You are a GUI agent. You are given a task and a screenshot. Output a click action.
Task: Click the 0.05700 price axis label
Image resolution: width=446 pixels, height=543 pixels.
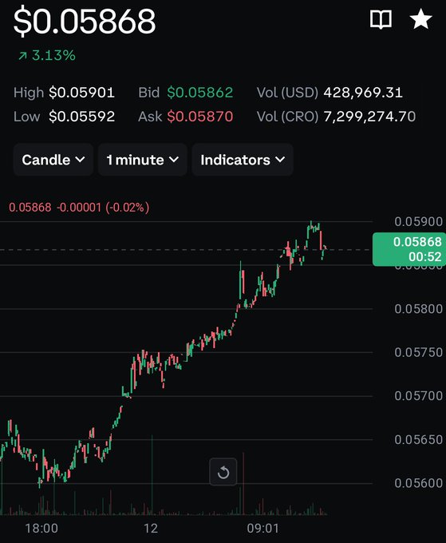click(x=418, y=395)
